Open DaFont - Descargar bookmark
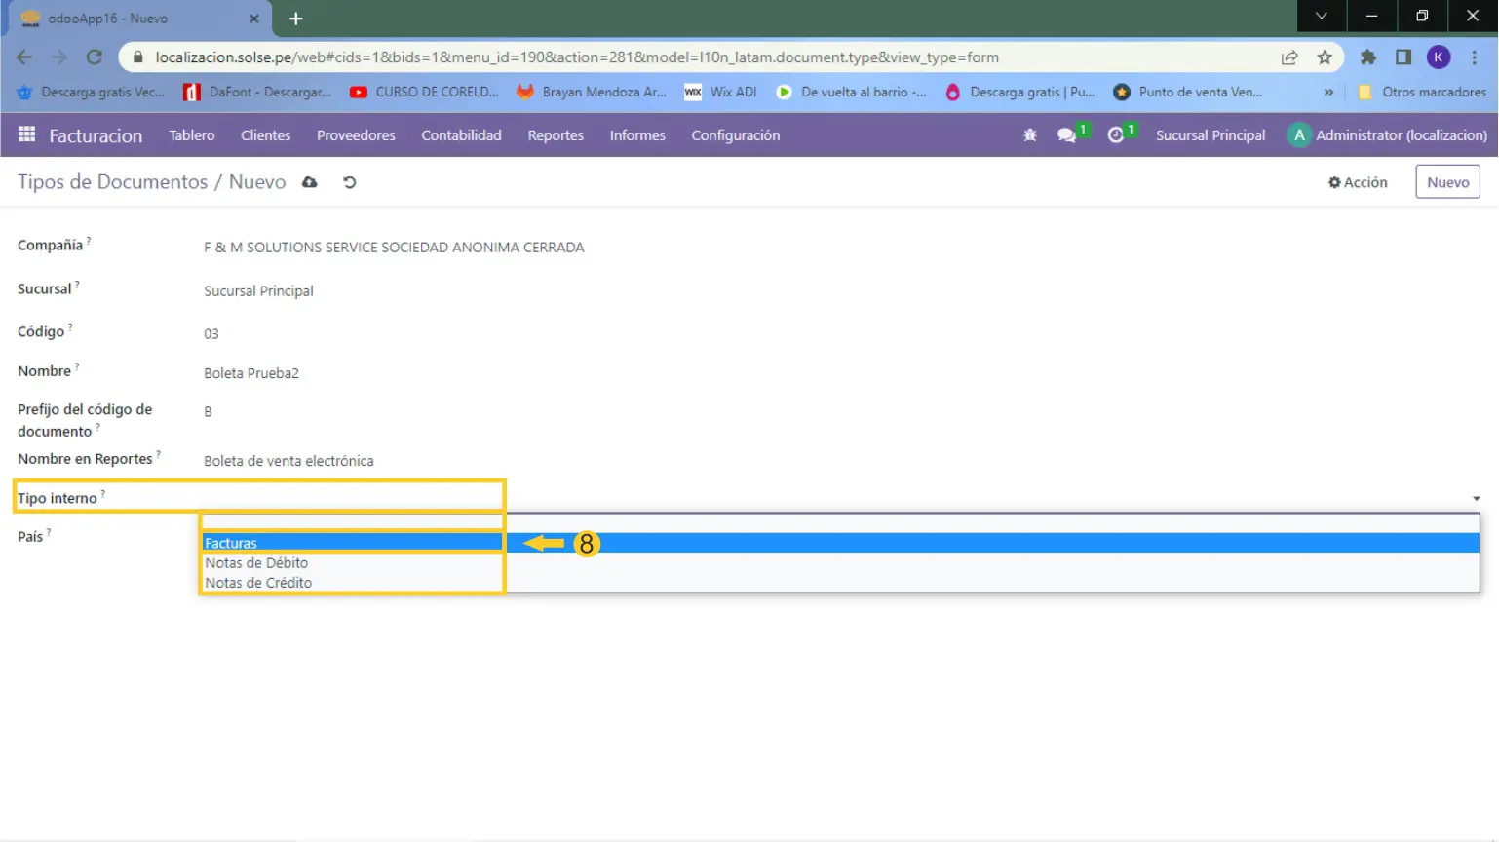 [258, 92]
